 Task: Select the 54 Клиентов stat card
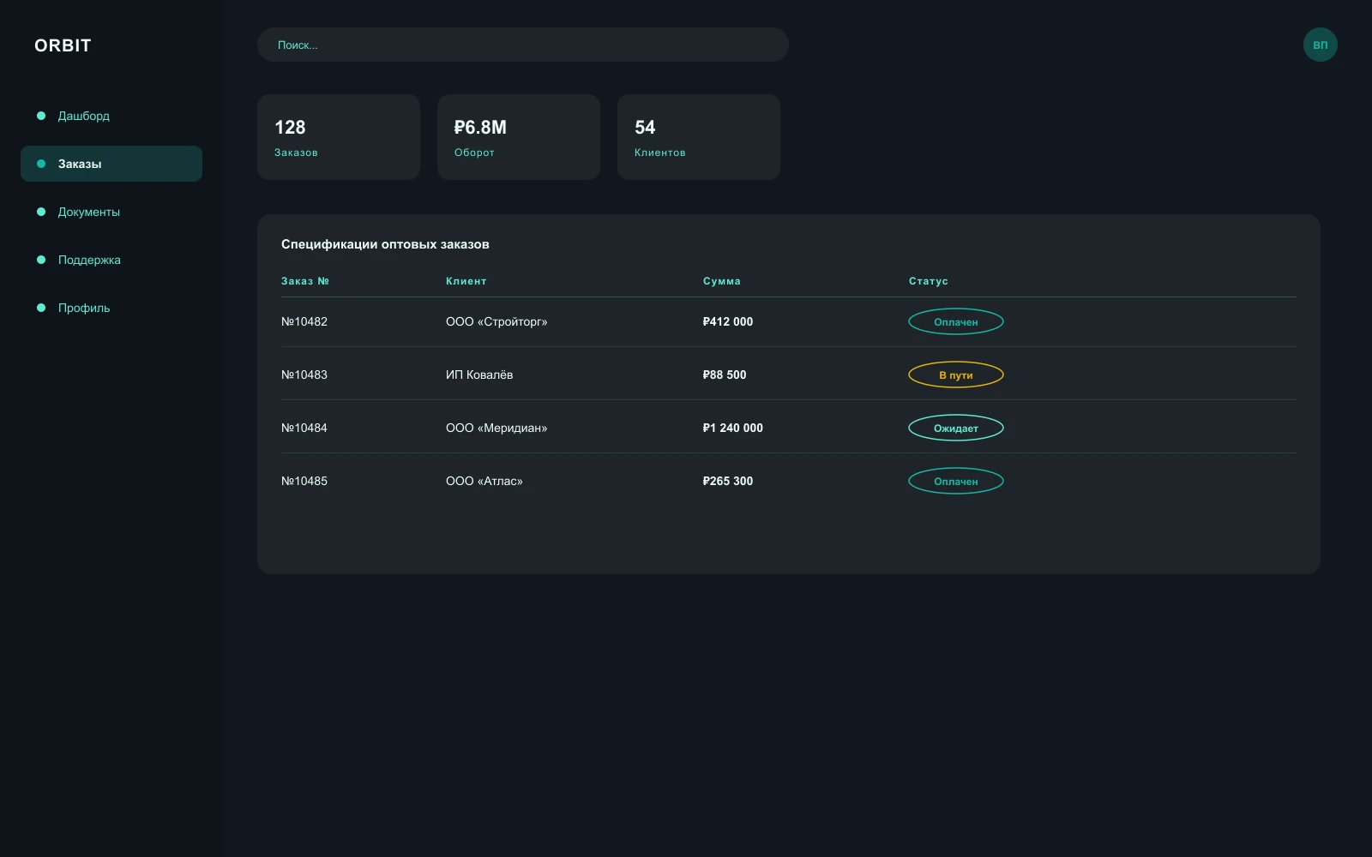click(x=699, y=137)
